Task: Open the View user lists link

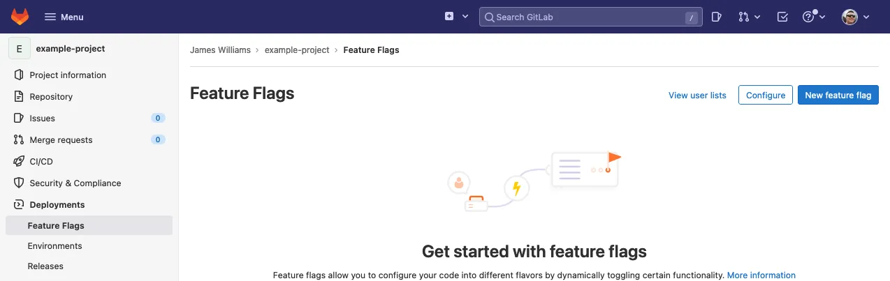Action: (697, 96)
